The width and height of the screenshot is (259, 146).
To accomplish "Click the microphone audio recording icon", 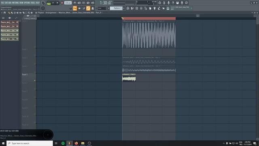I will pyautogui.click(x=169, y=3).
